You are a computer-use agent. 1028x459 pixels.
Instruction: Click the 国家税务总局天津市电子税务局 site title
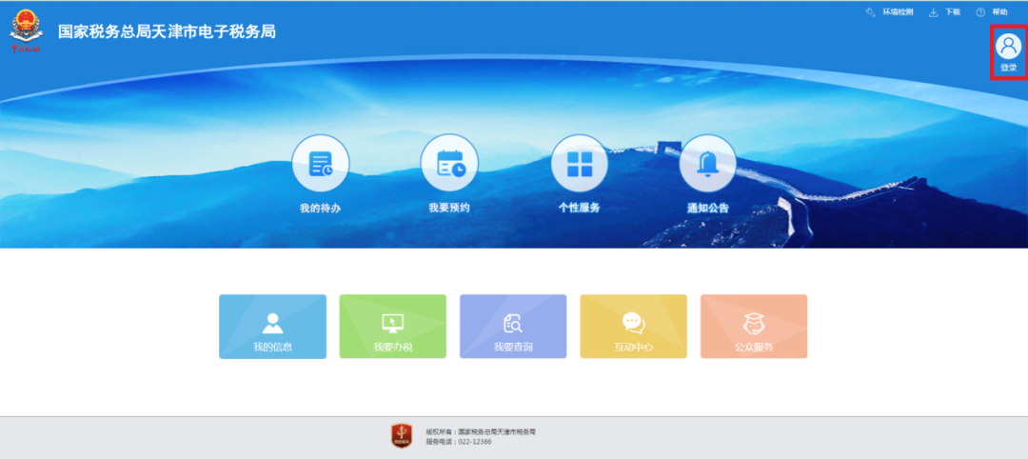click(x=167, y=31)
